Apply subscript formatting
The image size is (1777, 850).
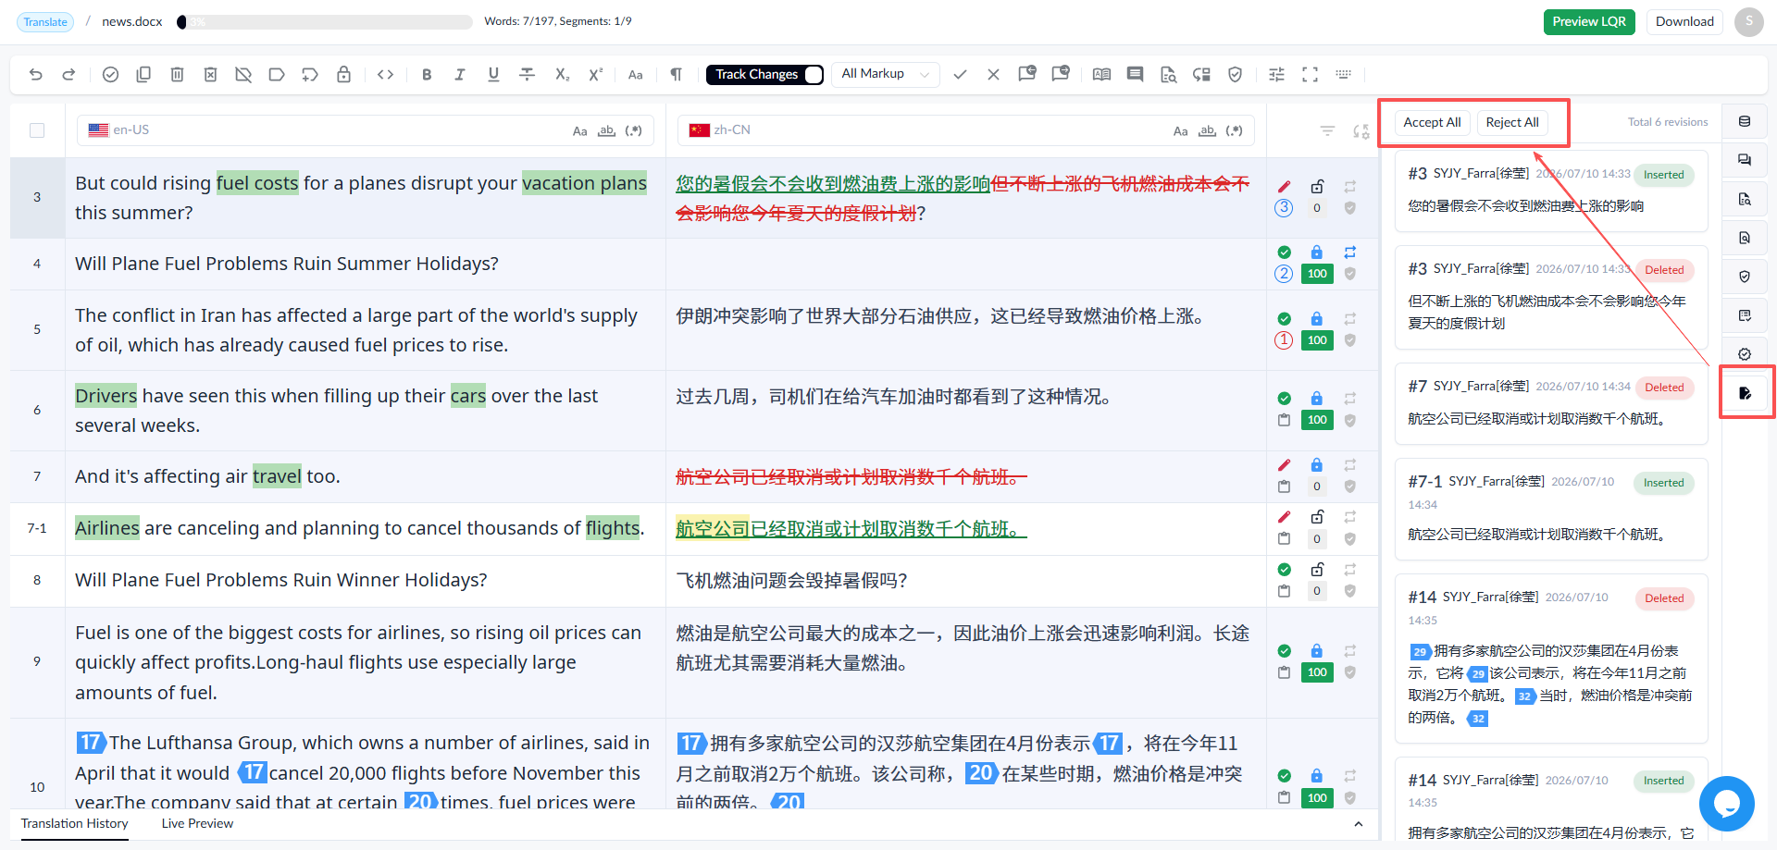[x=562, y=75]
